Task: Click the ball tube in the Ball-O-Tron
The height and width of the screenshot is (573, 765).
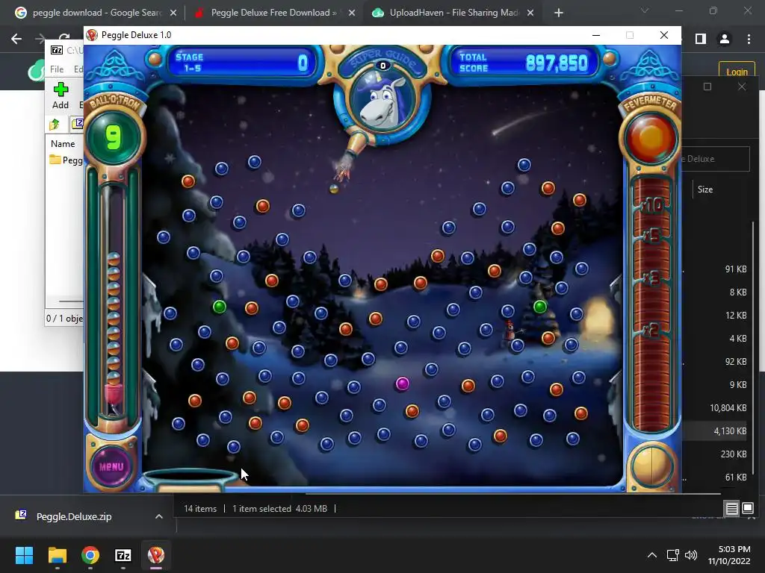Action: 114,302
